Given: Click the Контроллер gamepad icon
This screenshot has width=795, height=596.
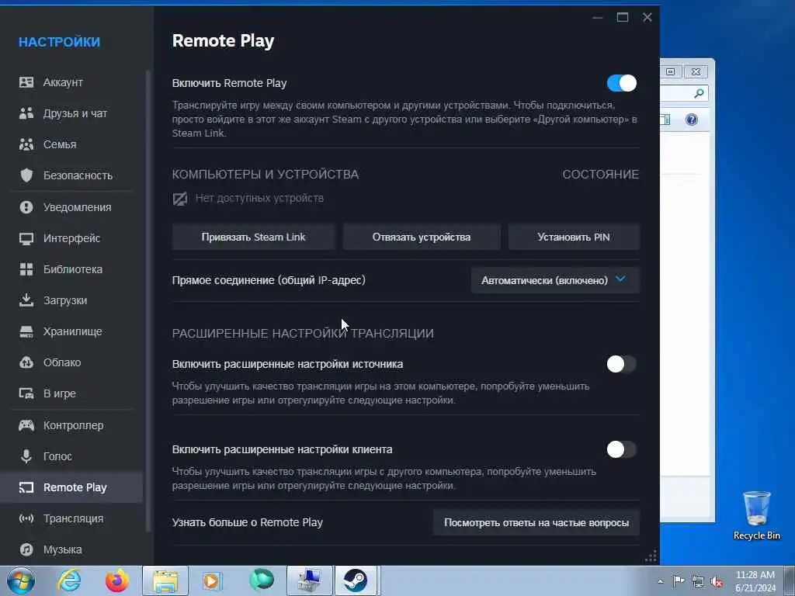Looking at the screenshot, I should click(x=26, y=425).
